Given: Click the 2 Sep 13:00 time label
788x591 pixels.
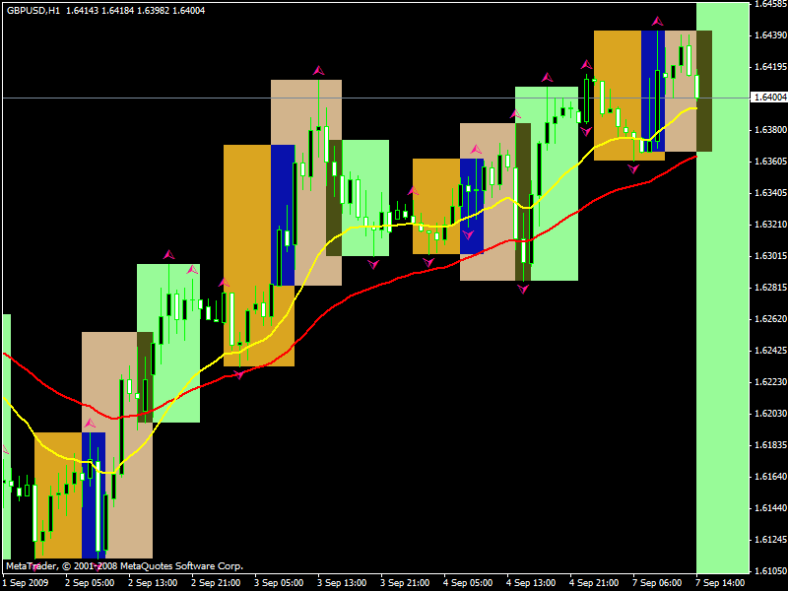Looking at the screenshot, I should pyautogui.click(x=153, y=583).
